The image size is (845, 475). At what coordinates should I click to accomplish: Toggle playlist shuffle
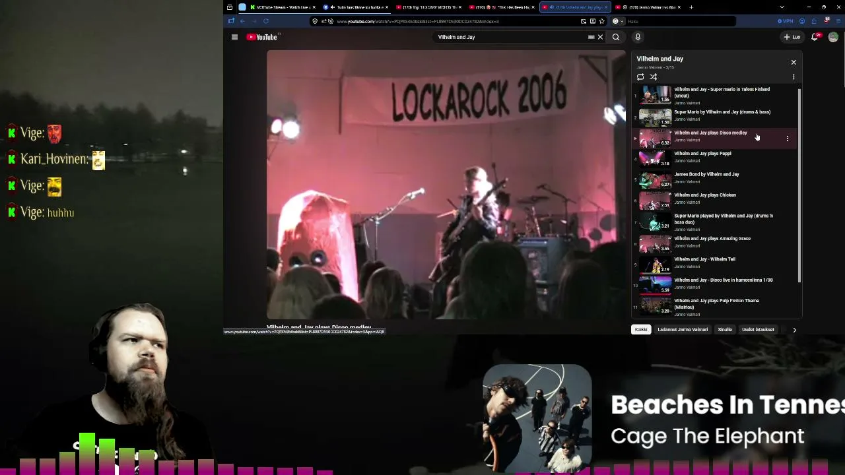(x=654, y=77)
